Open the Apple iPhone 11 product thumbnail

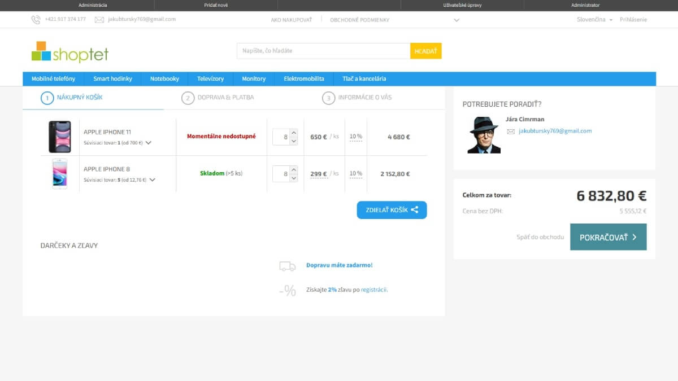tap(60, 137)
